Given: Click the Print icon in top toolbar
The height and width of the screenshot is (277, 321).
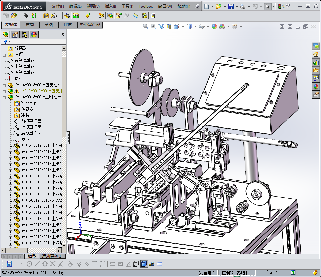Looking at the screenshot, I should point(242,6).
